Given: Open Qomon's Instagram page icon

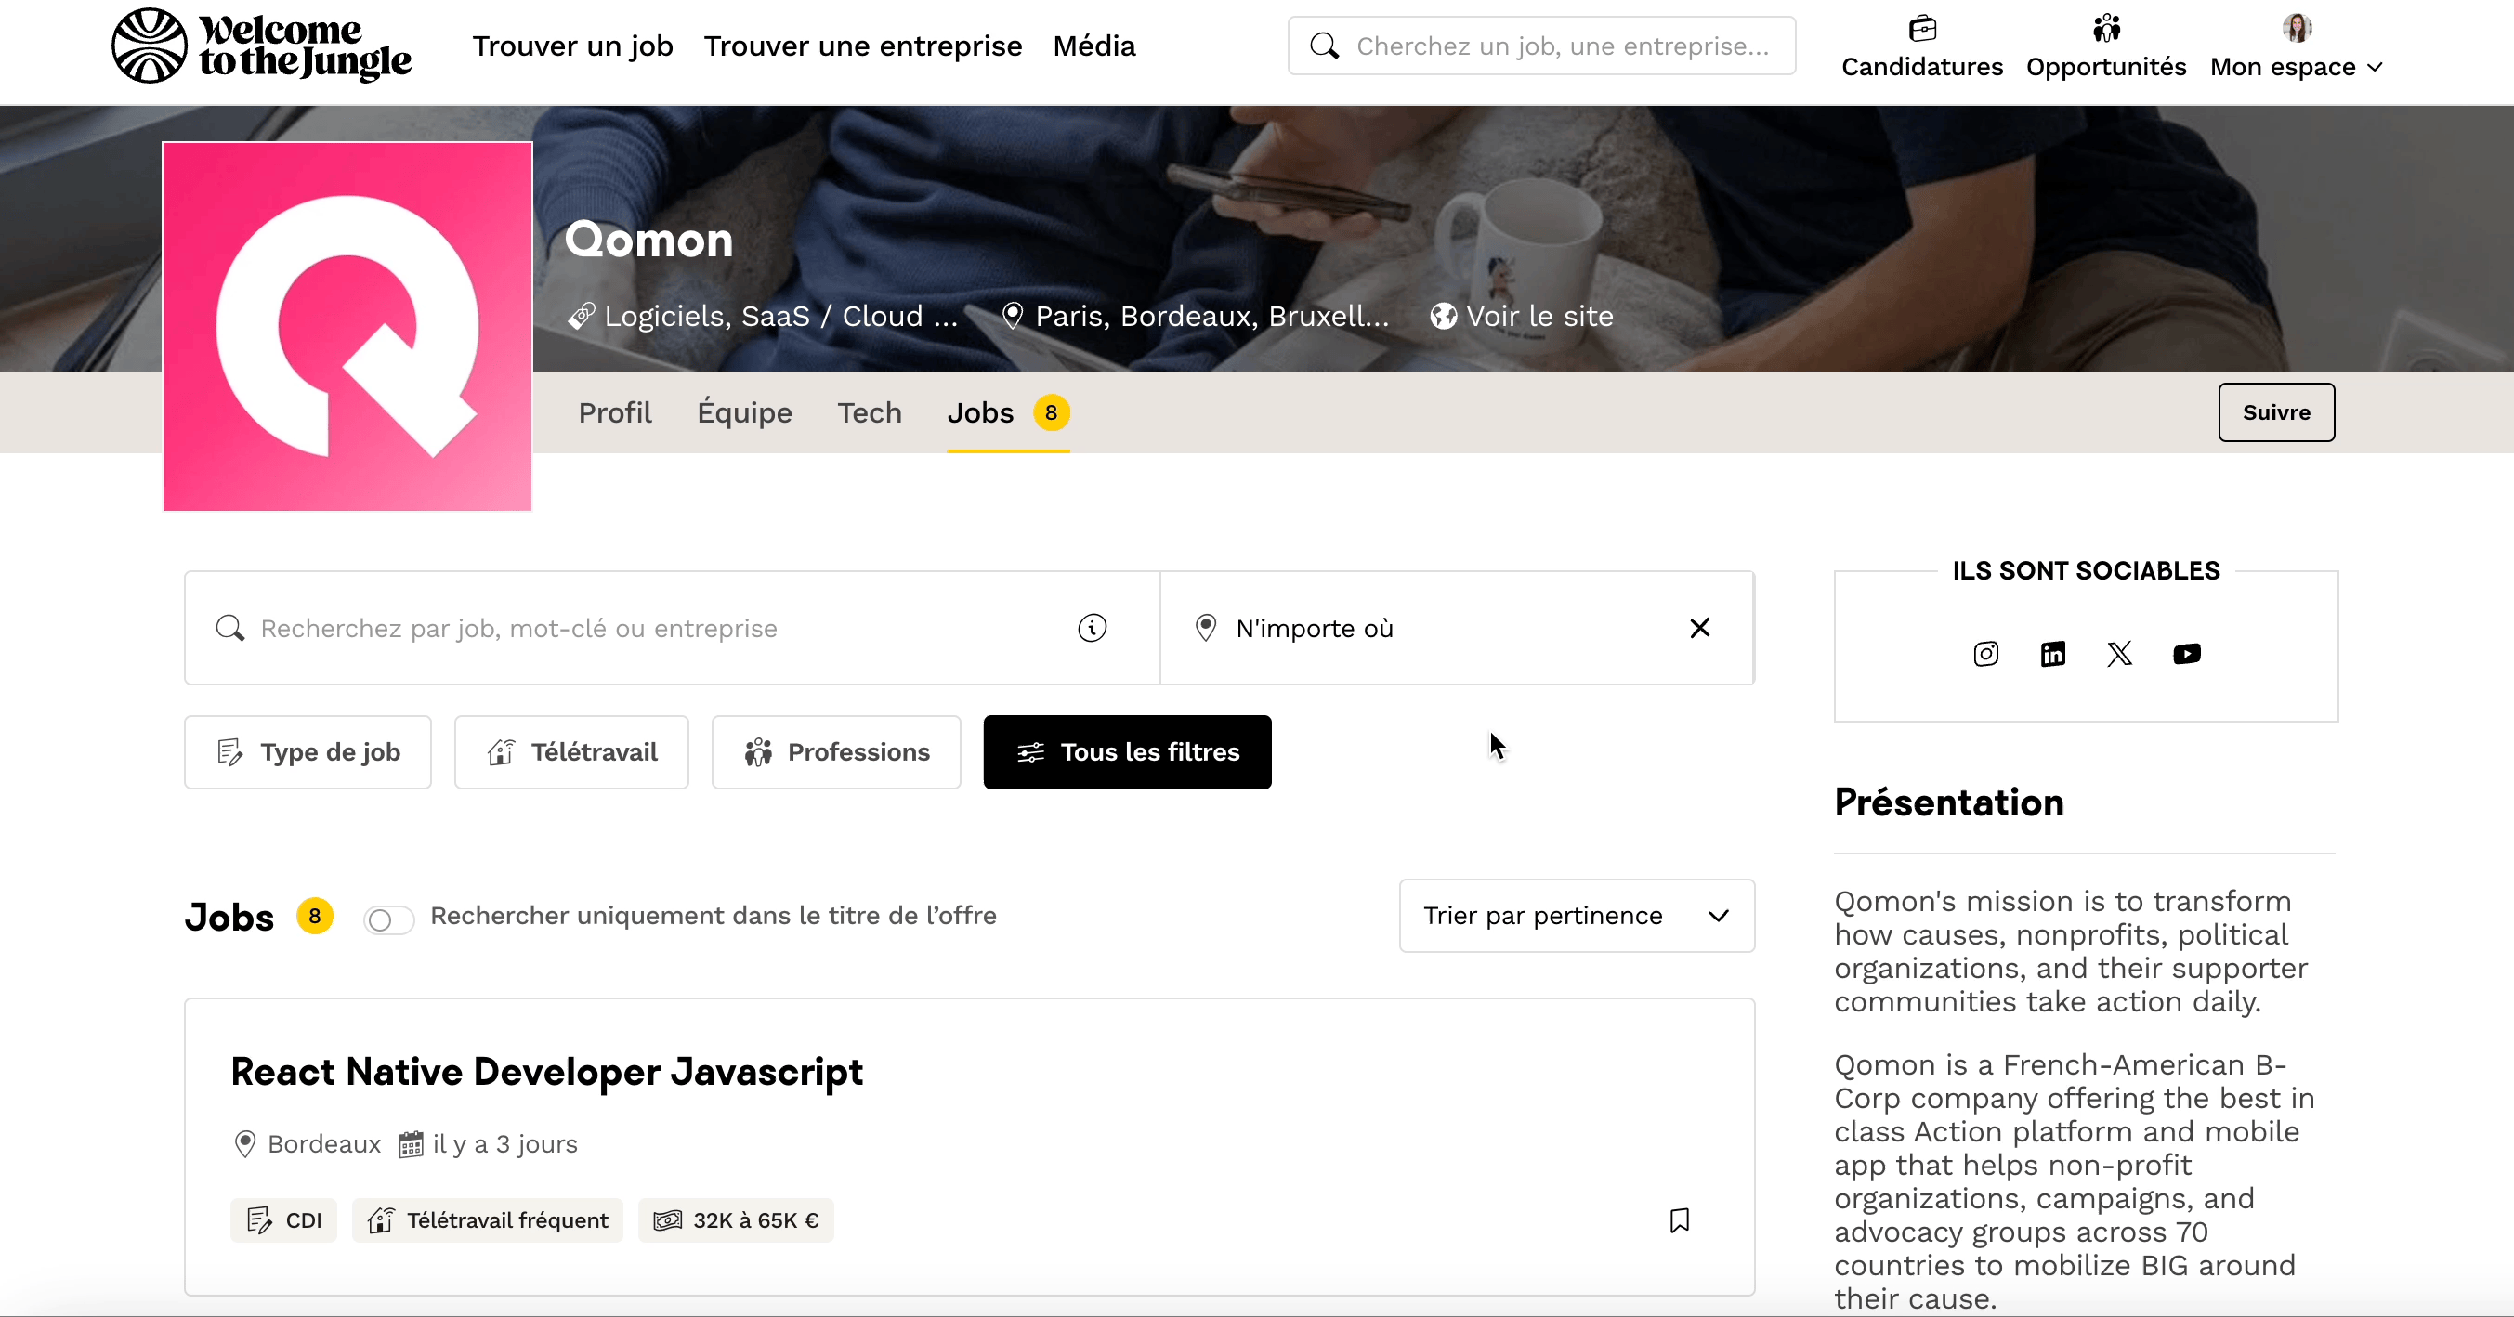Looking at the screenshot, I should click(x=1986, y=654).
